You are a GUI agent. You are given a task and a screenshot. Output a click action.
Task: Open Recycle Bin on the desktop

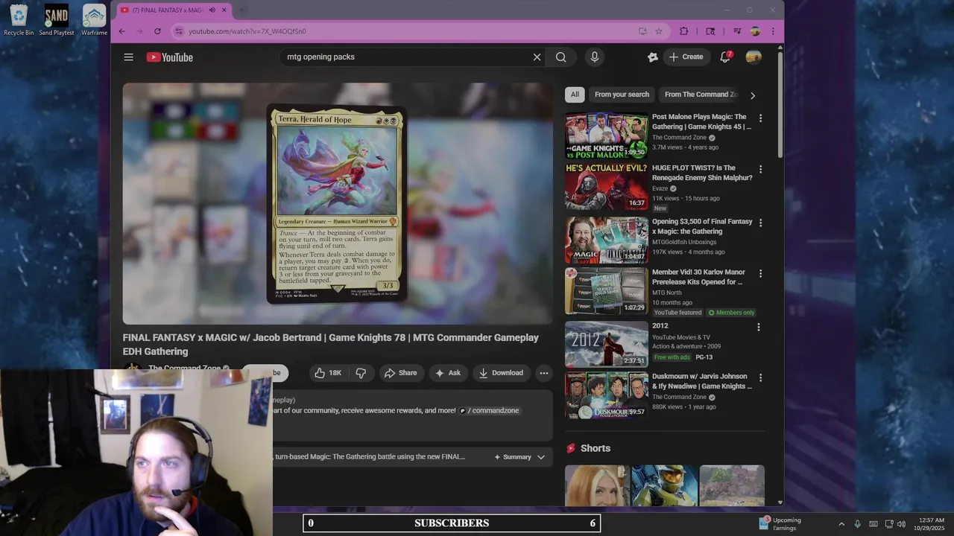point(19,20)
